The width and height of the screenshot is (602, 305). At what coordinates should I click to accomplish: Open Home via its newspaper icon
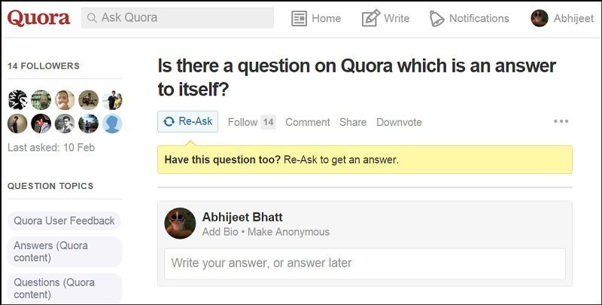coord(299,18)
